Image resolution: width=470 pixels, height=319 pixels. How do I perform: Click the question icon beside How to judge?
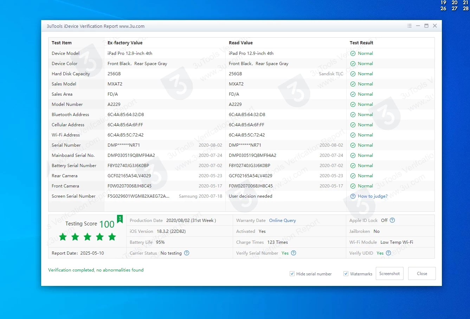(x=353, y=196)
